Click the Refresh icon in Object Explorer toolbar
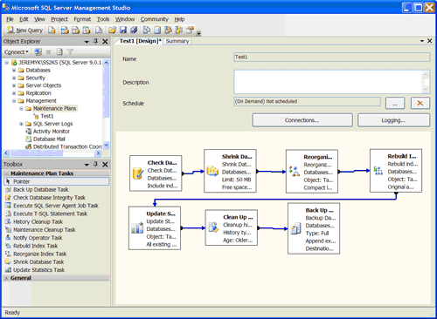 coord(59,52)
